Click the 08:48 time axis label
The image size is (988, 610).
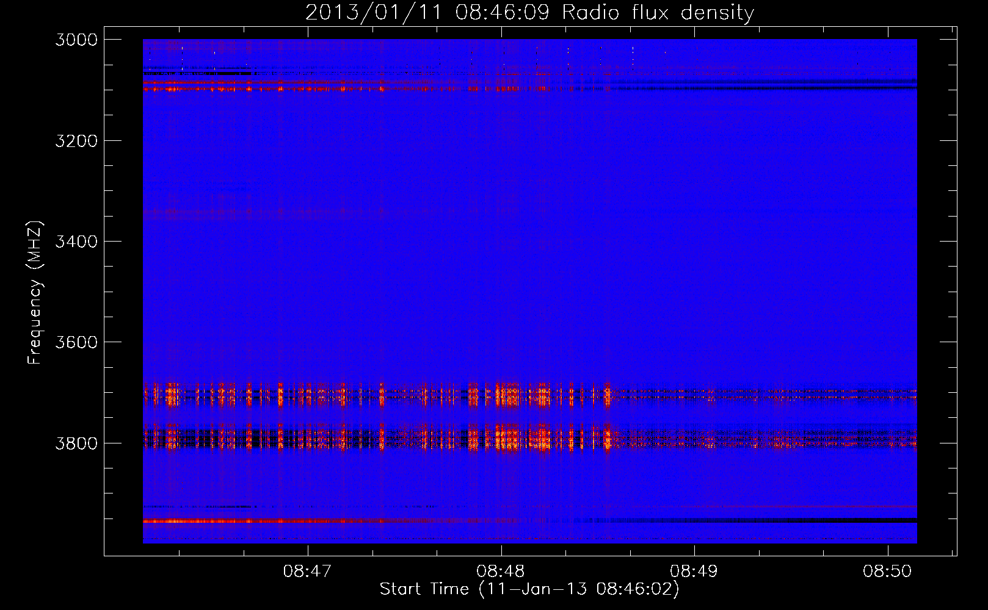(501, 572)
